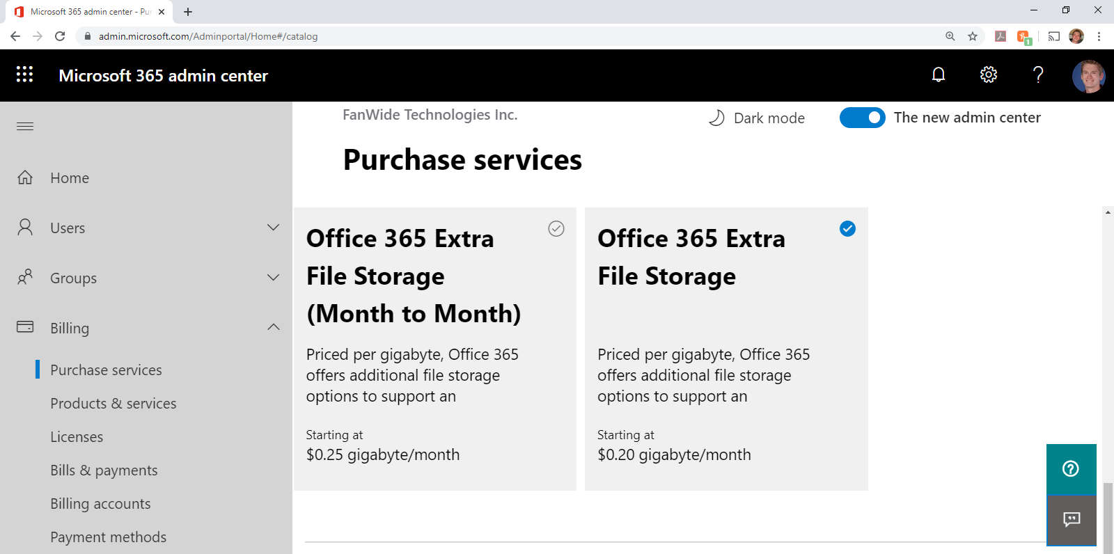Image resolution: width=1114 pixels, height=554 pixels.
Task: Open Purchase services in sidebar
Action: (x=106, y=370)
